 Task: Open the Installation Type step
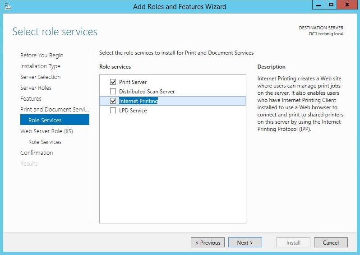pyautogui.click(x=40, y=66)
